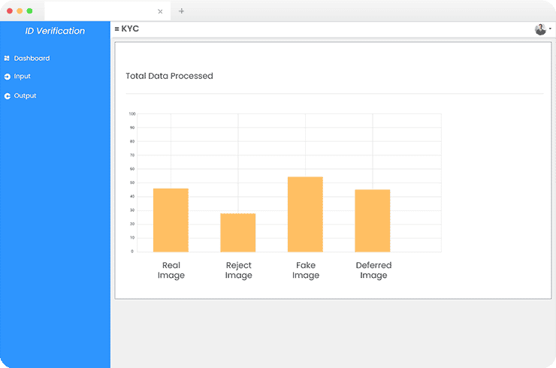Click the Dashboard grid icon in sidebar
The image size is (556, 368).
[7, 59]
